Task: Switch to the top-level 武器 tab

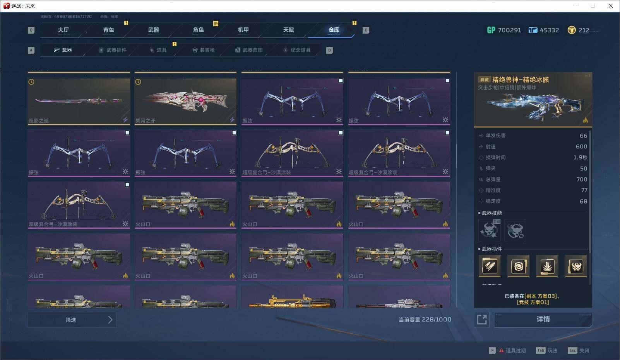Action: [153, 30]
